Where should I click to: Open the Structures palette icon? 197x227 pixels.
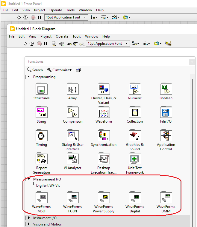pyautogui.click(x=41, y=89)
